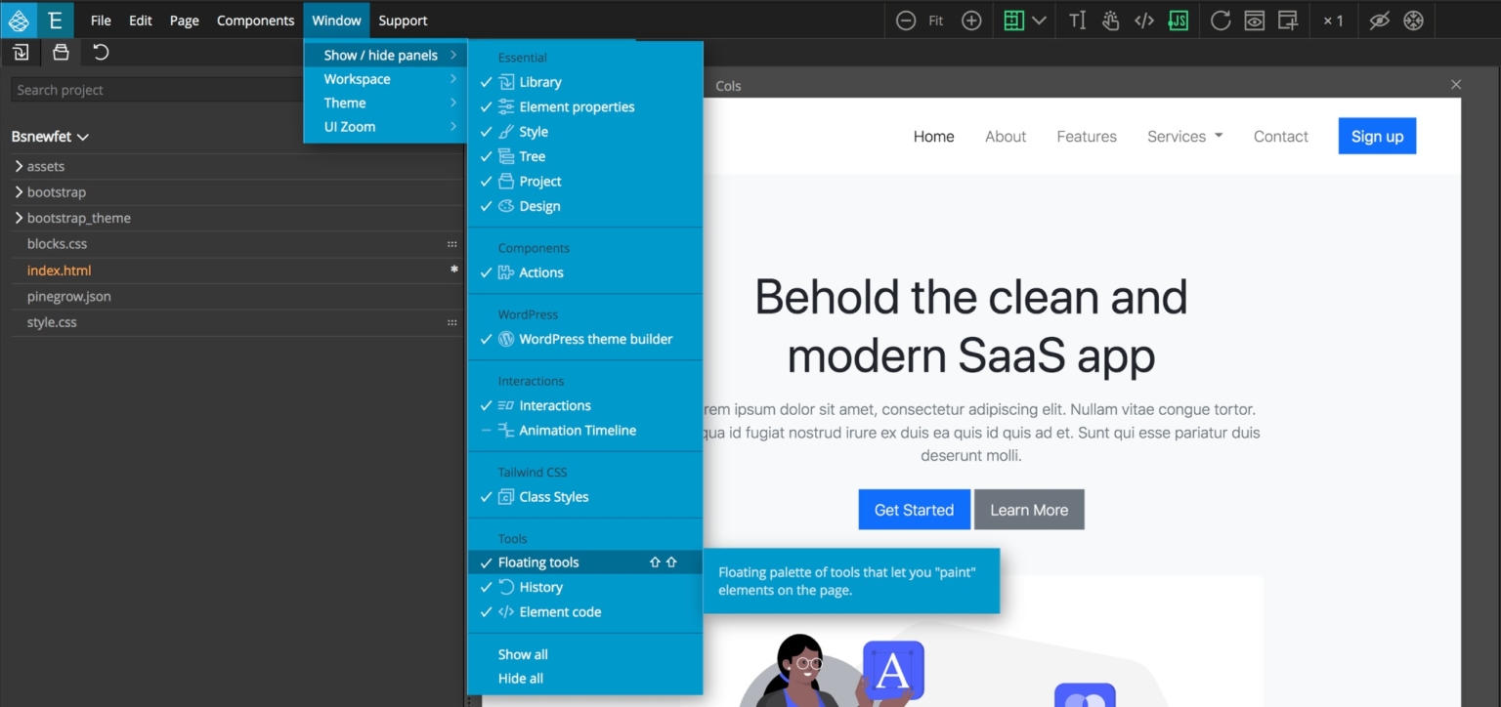
Task: Toggle the JS scripts icon in the toolbar
Action: click(x=1179, y=20)
